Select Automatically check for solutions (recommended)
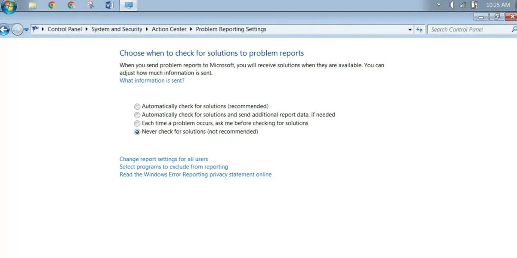517x258 pixels. coord(137,106)
